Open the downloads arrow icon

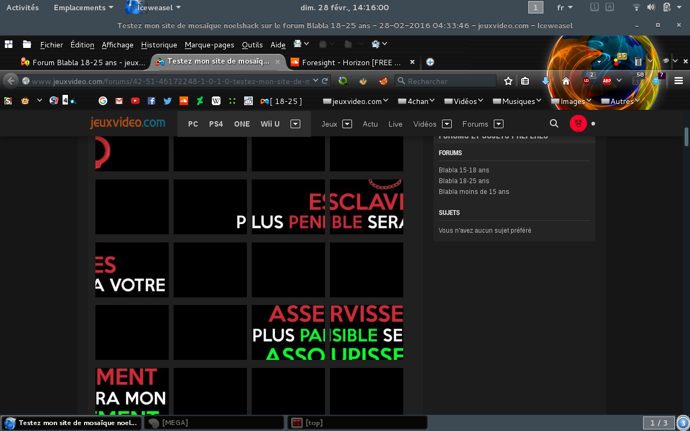point(546,81)
